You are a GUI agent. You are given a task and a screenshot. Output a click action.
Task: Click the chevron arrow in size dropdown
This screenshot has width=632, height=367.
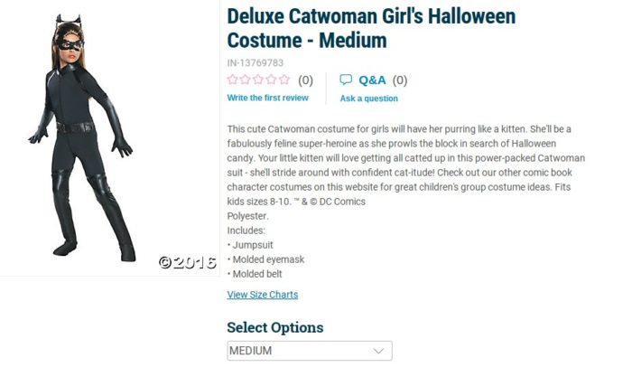(379, 351)
